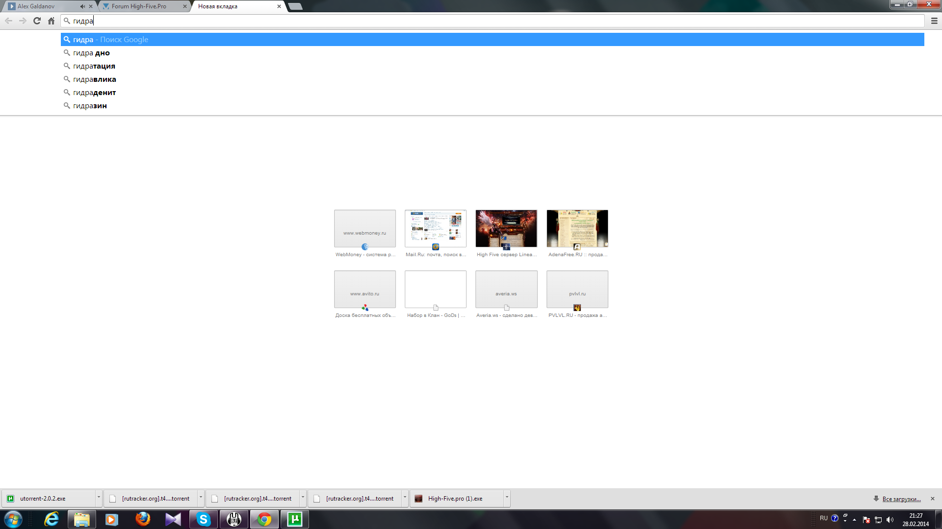
Task: Expand the utorrent-2.0.2.exe download options arrow
Action: pos(99,498)
